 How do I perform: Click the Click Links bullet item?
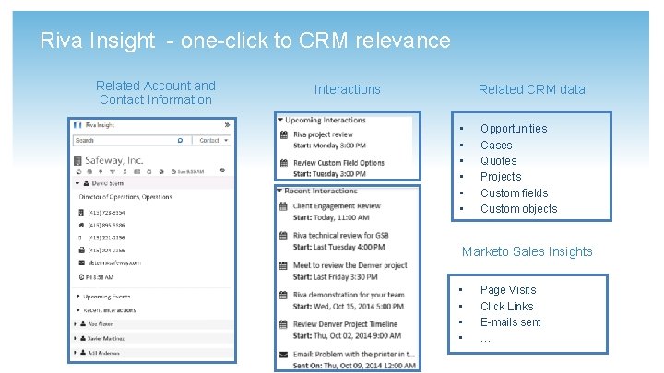coord(506,306)
